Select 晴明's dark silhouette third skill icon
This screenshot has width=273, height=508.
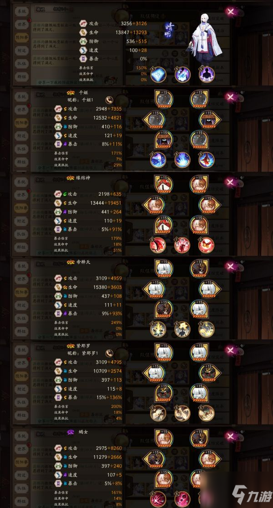[x=207, y=74]
